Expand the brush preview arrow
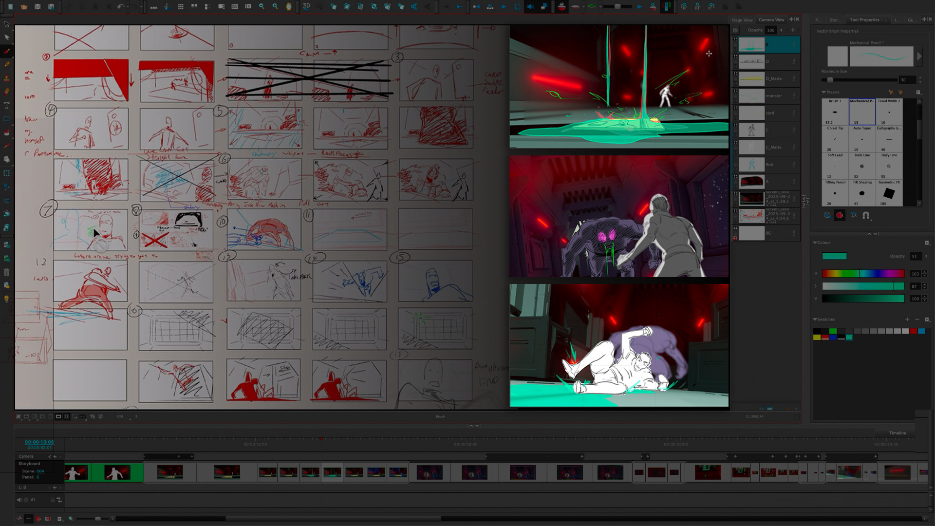Viewport: 935px width, 526px height. pyautogui.click(x=919, y=56)
